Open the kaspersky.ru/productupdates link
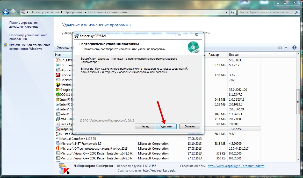 236,166
